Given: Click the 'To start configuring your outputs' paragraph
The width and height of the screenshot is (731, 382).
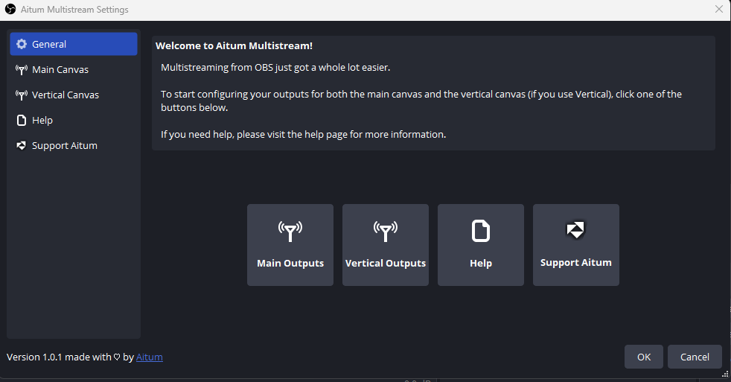Looking at the screenshot, I should (421, 101).
